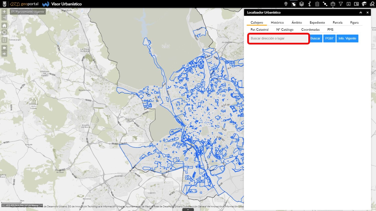Viewport: 376px width, 211px height.
Task: Expand the bottom attribute table arrow
Action: [x=188, y=209]
